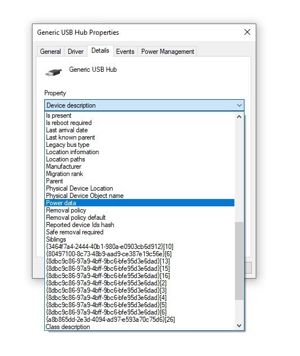Choose 'Safe removal required' entry
This screenshot has height=356, width=300.
coord(140,232)
